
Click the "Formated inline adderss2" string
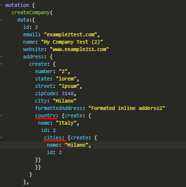(x=127, y=108)
